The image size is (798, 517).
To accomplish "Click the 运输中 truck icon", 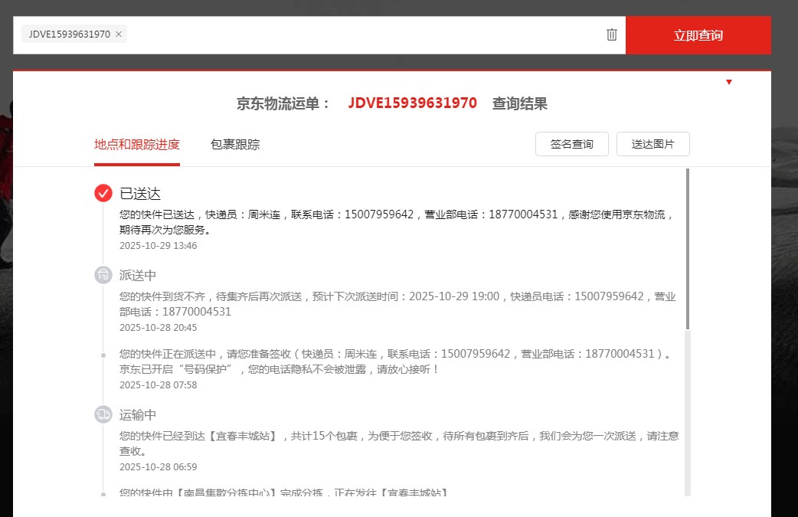I will point(103,414).
